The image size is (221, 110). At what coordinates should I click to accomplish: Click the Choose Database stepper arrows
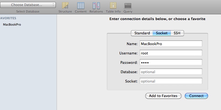53,5
